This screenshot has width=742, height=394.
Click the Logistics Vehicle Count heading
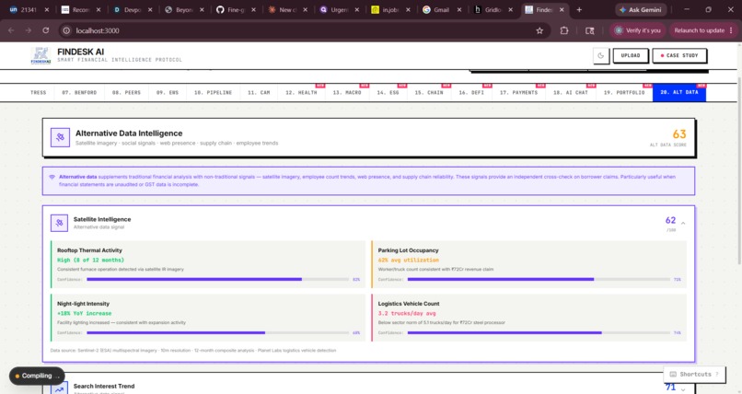click(x=409, y=304)
